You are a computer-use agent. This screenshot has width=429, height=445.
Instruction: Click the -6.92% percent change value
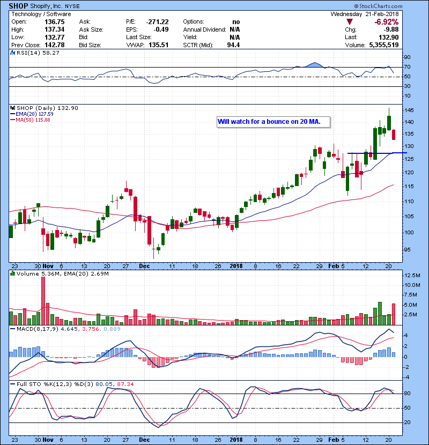(x=387, y=22)
